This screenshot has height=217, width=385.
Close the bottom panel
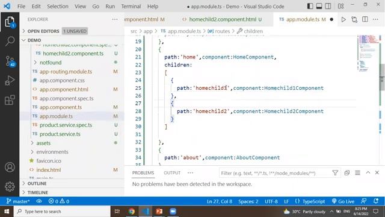coord(377,173)
